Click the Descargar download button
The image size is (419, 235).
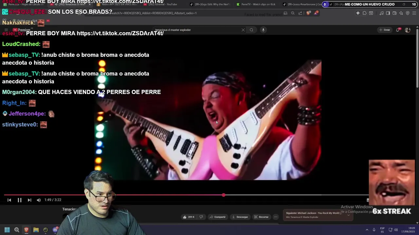tap(240, 217)
